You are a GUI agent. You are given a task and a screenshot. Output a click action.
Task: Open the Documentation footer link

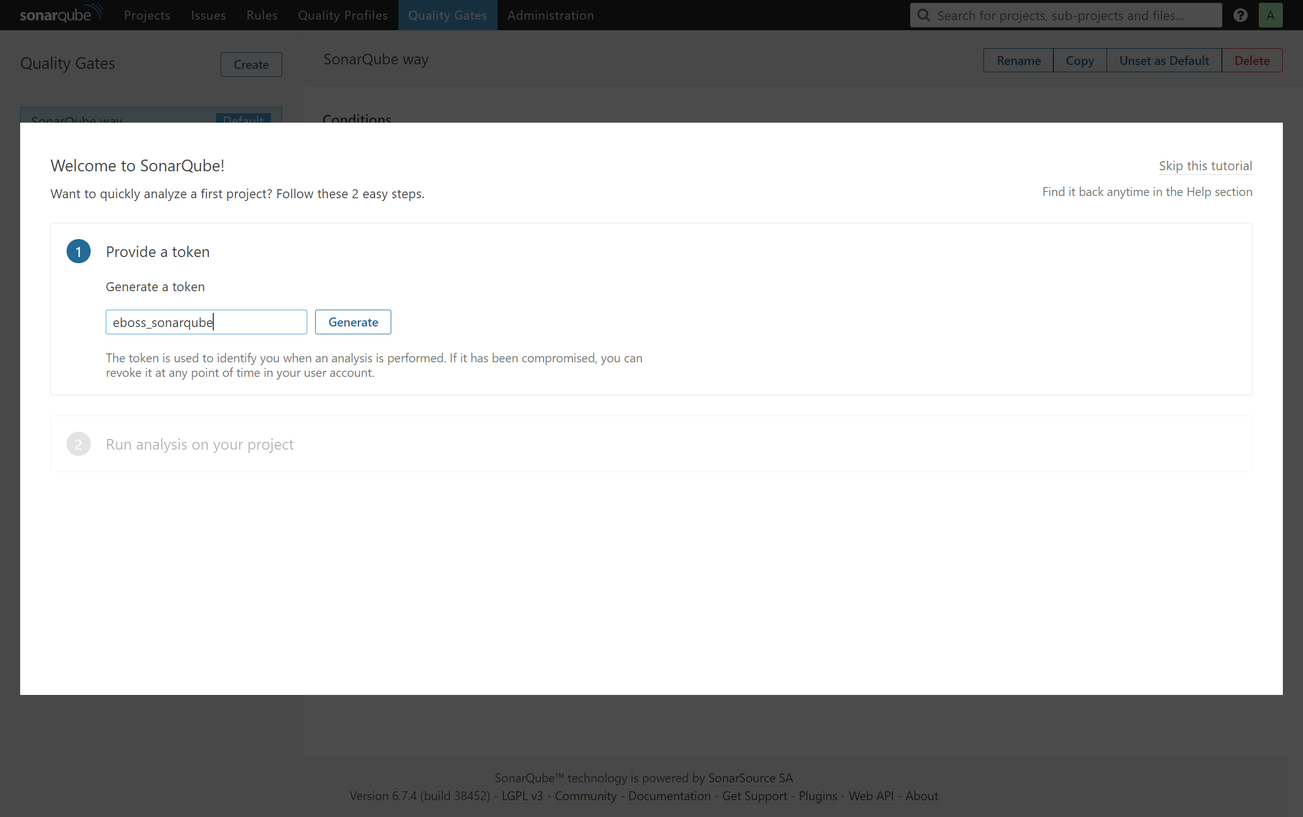click(669, 796)
